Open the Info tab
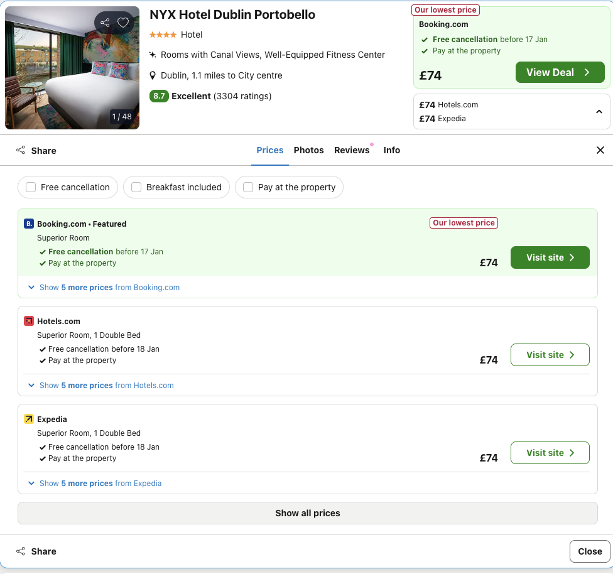The width and height of the screenshot is (613, 574). click(392, 150)
